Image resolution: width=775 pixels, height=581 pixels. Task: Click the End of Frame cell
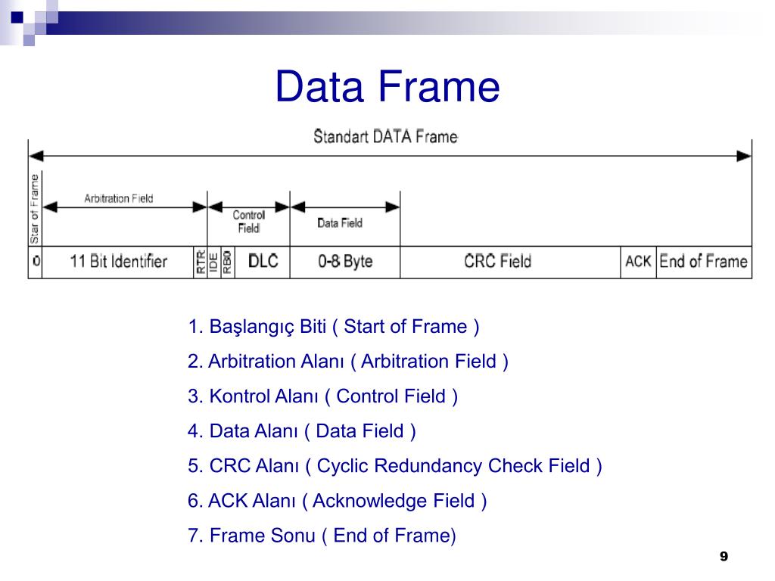click(704, 261)
